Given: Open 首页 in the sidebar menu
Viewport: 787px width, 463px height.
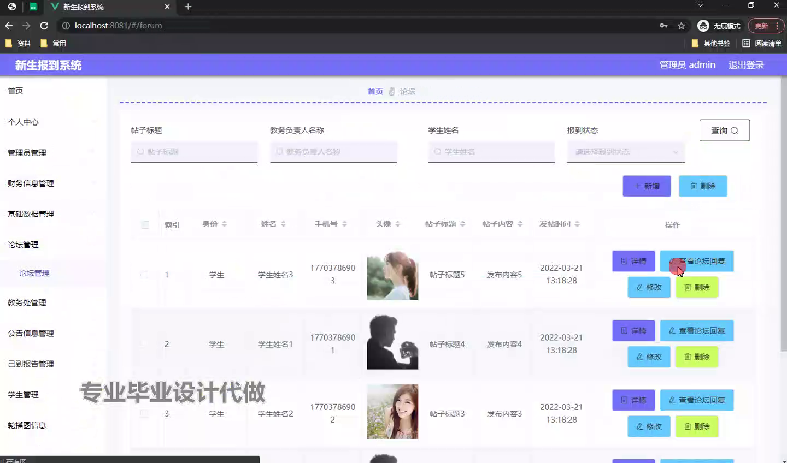Looking at the screenshot, I should pos(53,91).
